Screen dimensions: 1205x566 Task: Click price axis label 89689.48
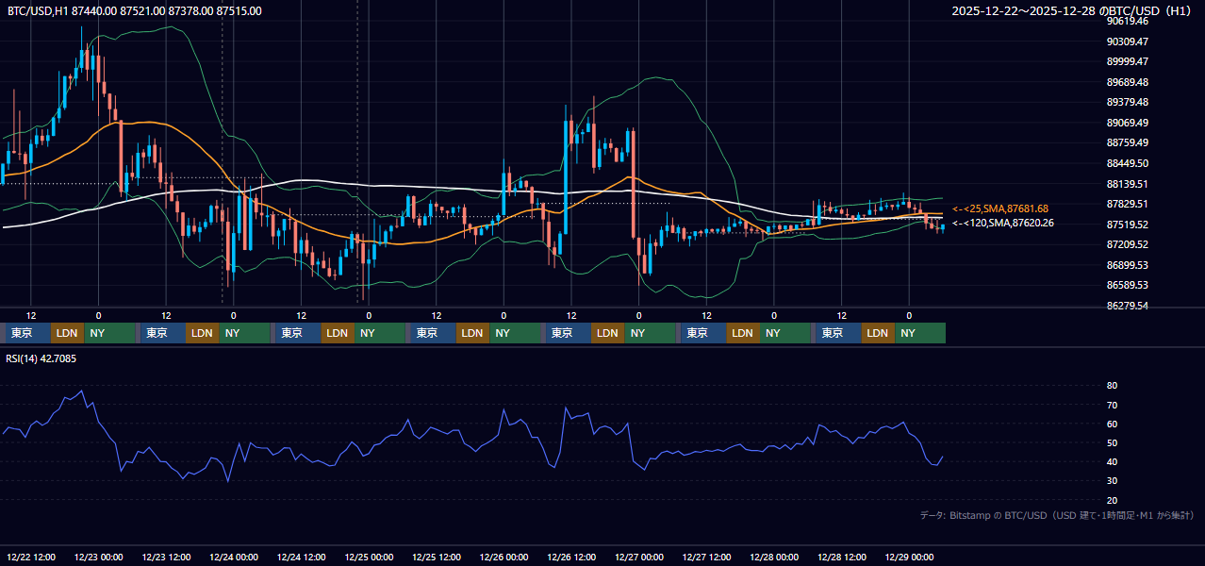1128,82
